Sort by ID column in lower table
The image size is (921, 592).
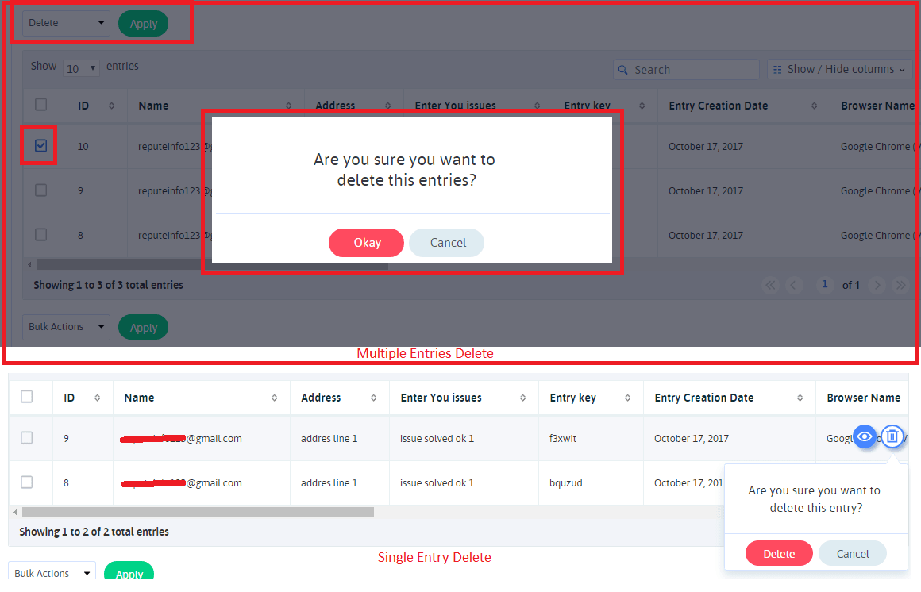(x=97, y=398)
